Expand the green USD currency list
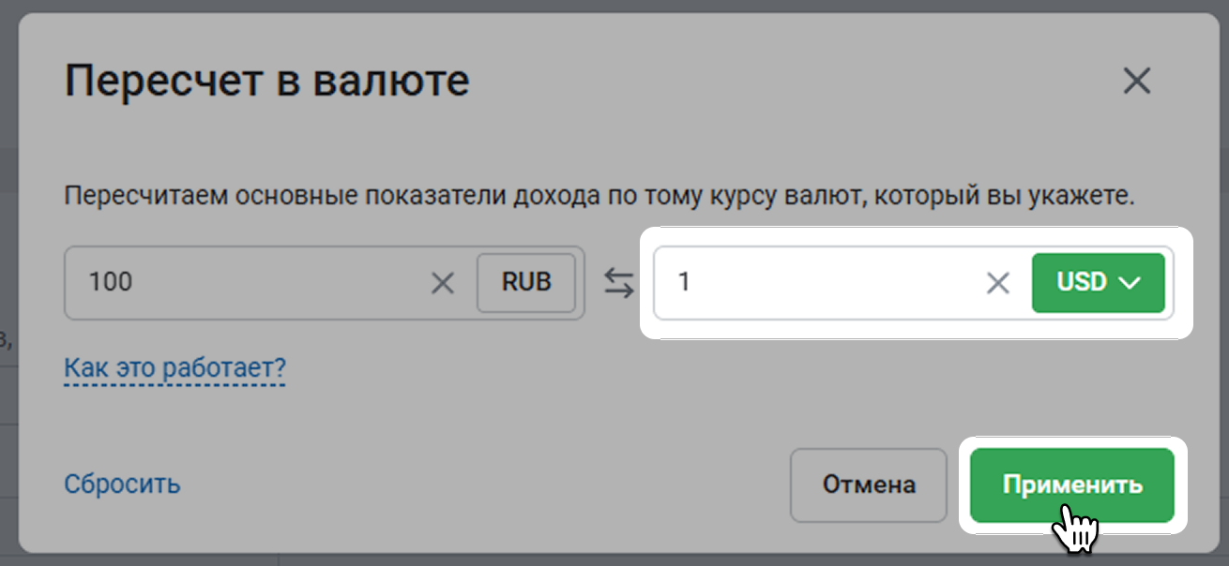The height and width of the screenshot is (566, 1229). point(1098,282)
